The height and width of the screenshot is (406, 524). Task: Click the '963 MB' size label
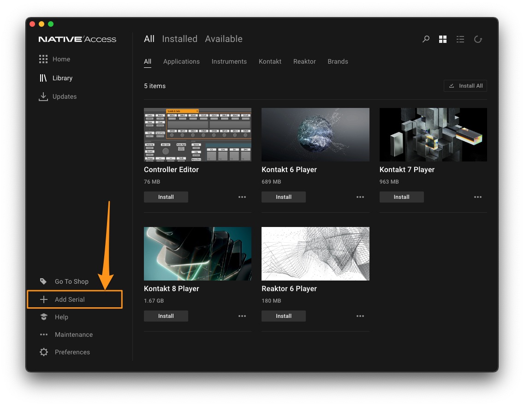pos(389,182)
